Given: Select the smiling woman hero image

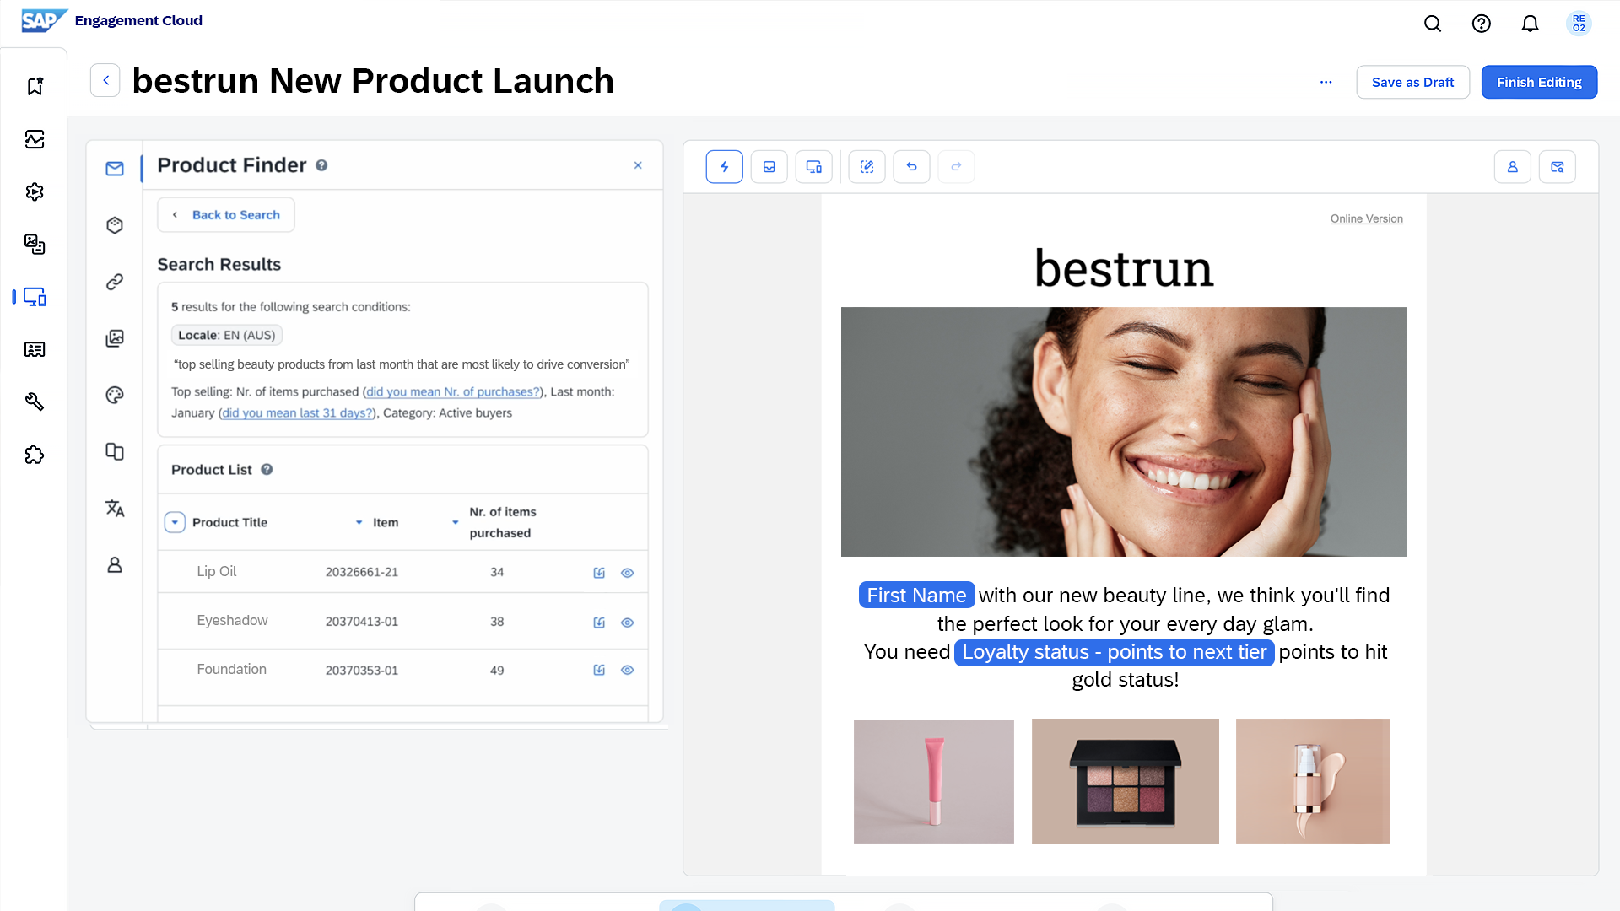Looking at the screenshot, I should pyautogui.click(x=1124, y=432).
